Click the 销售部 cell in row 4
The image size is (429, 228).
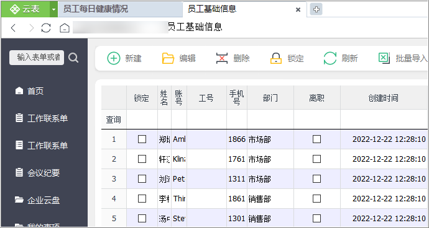point(270,198)
